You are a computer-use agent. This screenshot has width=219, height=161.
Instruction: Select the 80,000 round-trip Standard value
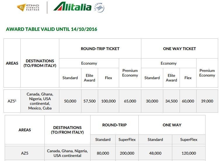pos(103,153)
